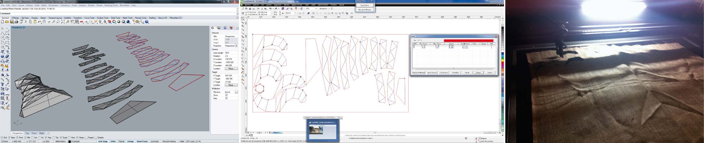This screenshot has height=143, width=704.
Task: Click the light bulb Hide icon in Rhino
Action: (100, 21)
